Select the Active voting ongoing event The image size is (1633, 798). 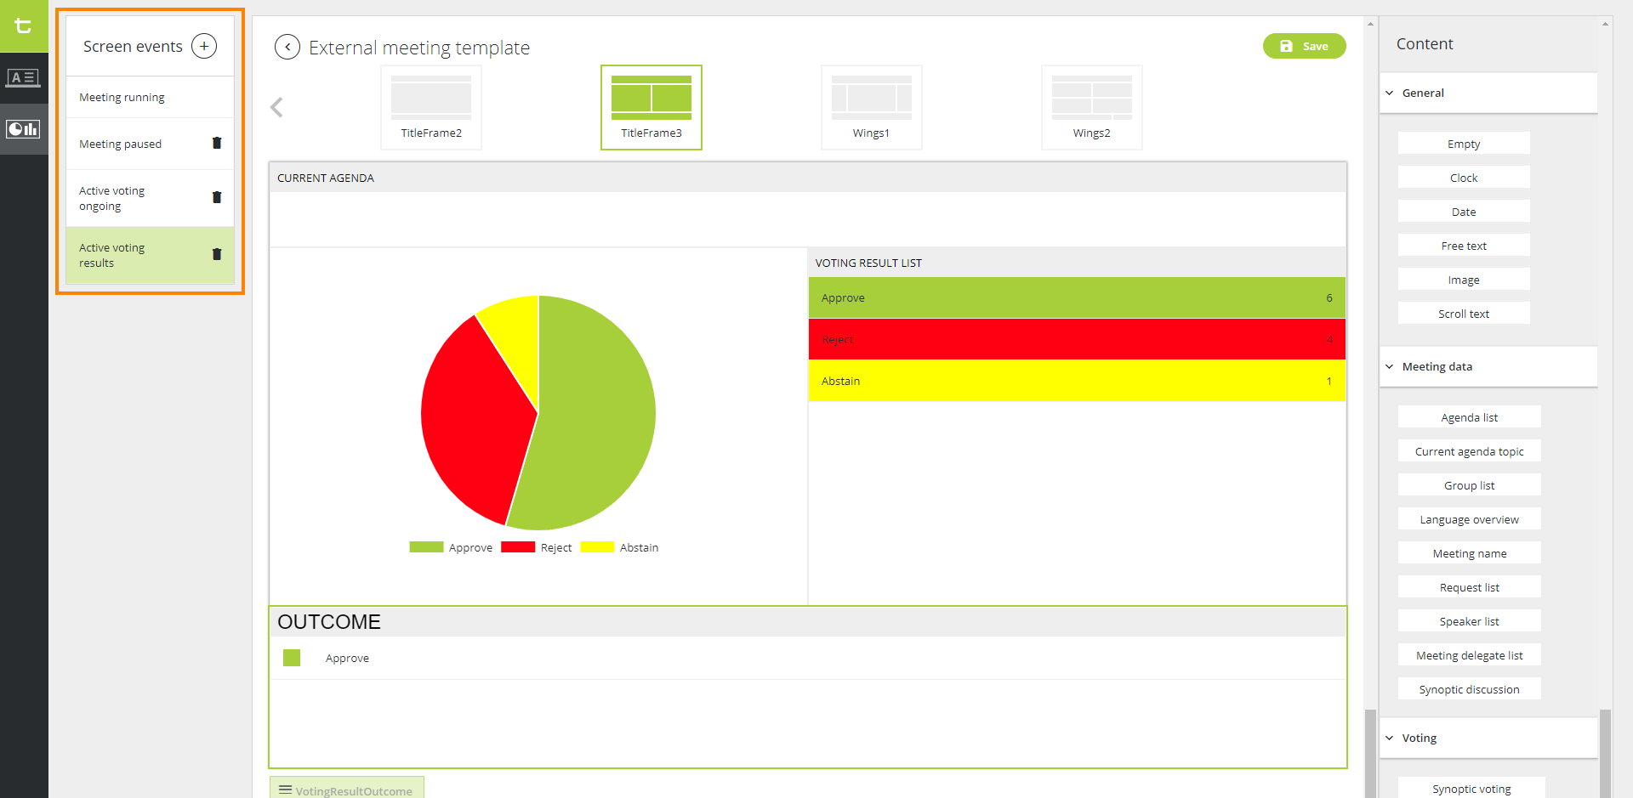[x=112, y=199]
